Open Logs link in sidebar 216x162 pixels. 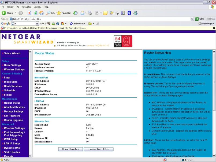point(7,77)
